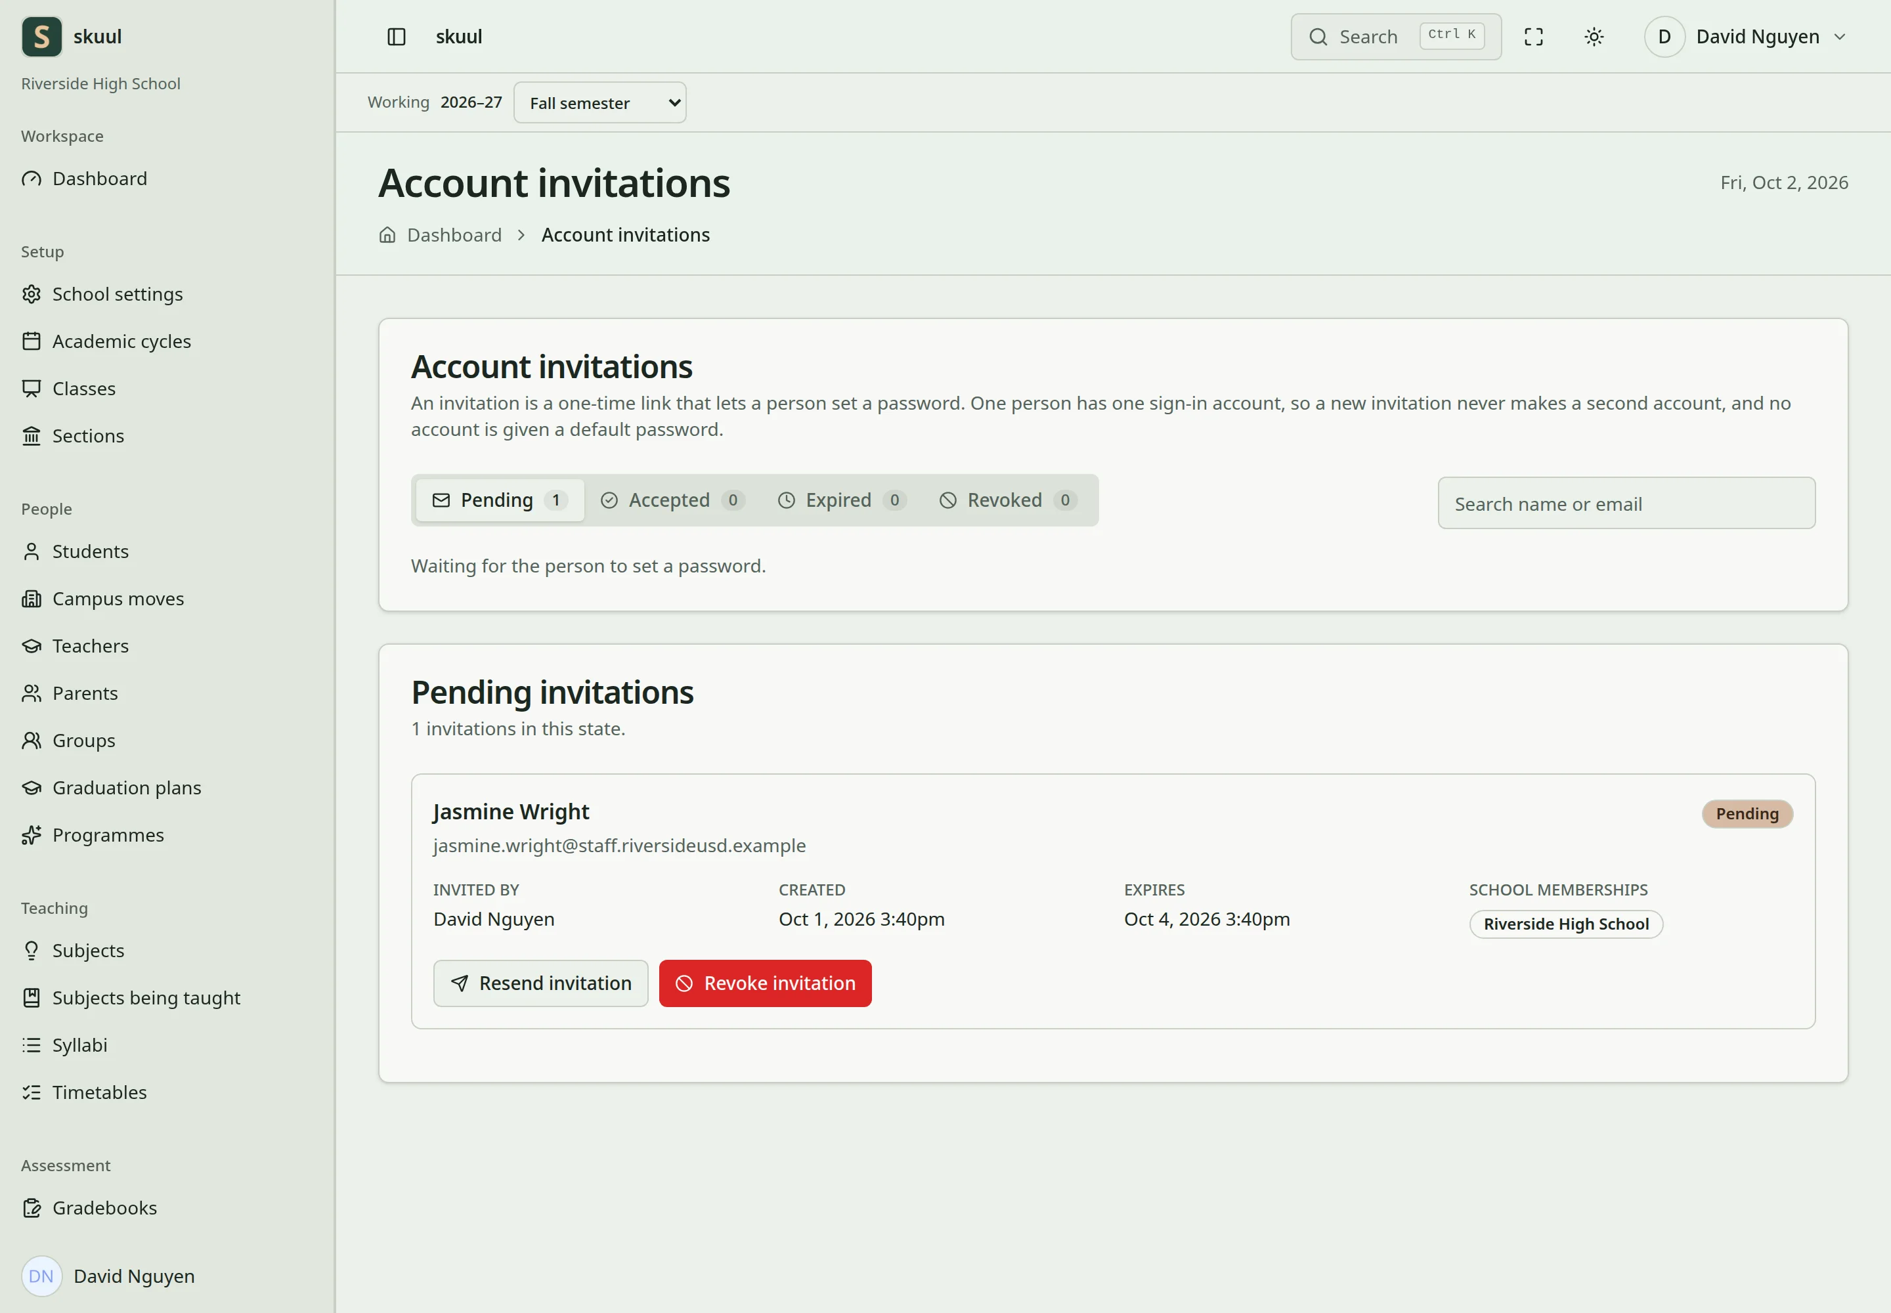Open Gradebooks under Assessment
The width and height of the screenshot is (1891, 1313).
pos(167,1208)
